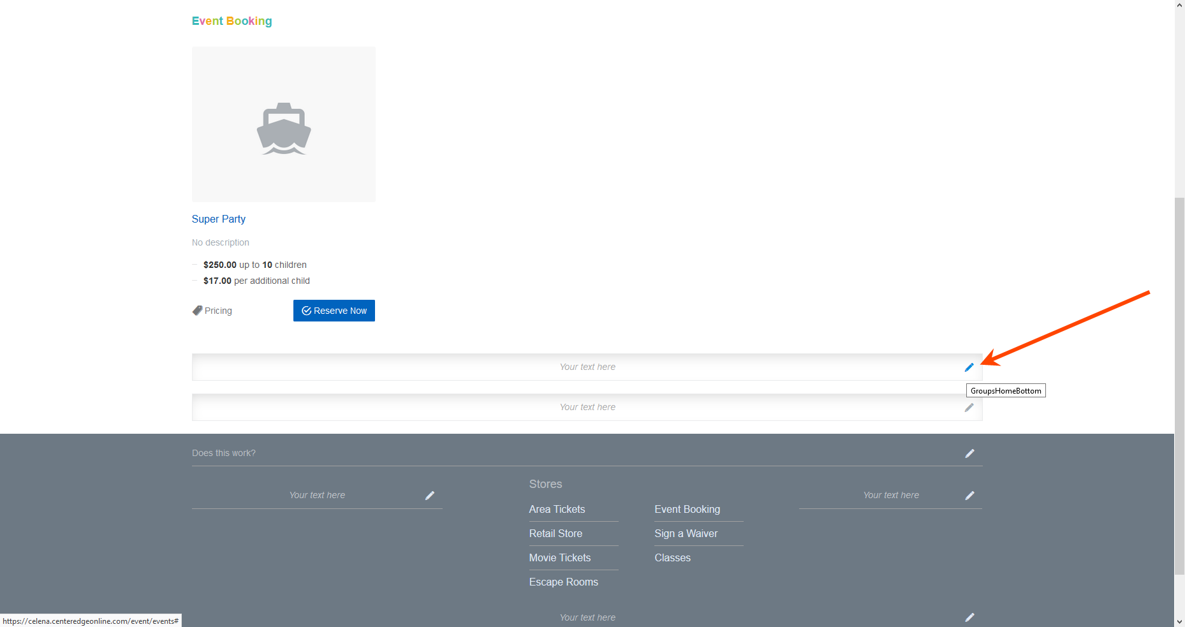Click the Super Party boat placeholder image
Viewport: 1185px width, 627px height.
point(284,124)
